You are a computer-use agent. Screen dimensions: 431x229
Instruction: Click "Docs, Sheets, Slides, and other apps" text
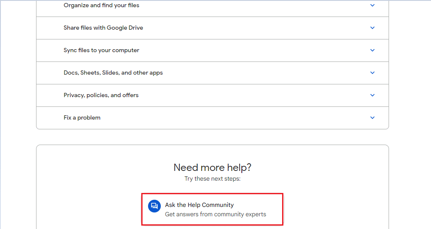pyautogui.click(x=113, y=73)
